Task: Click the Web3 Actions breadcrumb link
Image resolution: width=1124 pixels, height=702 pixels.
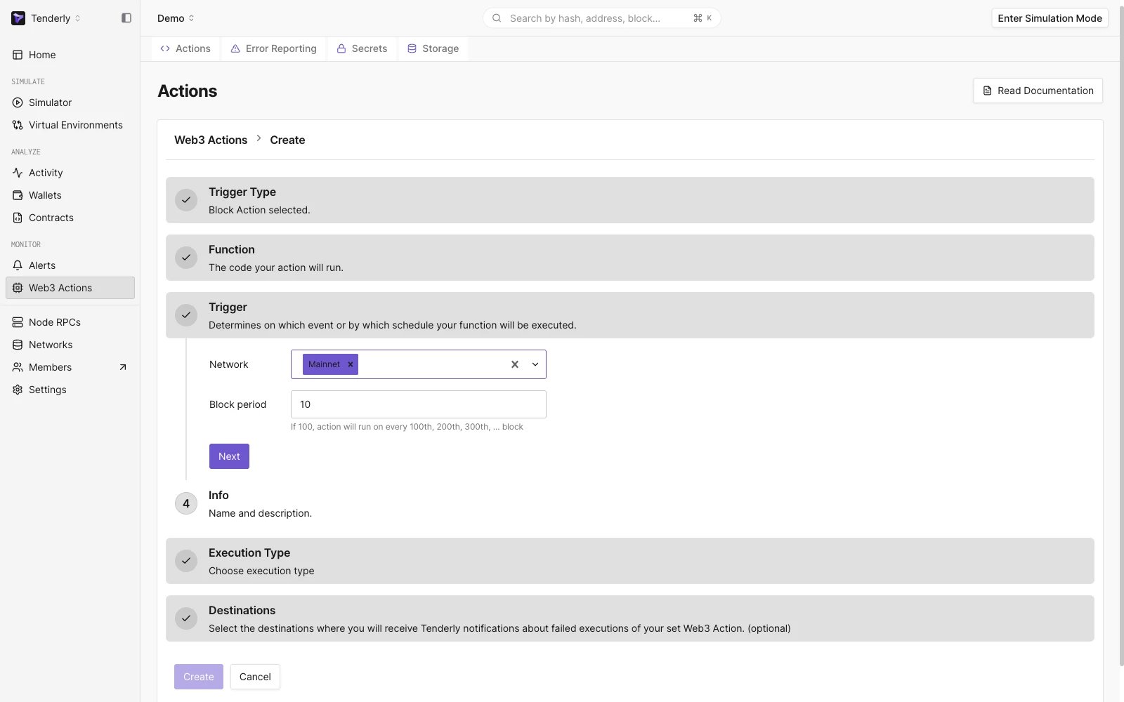Action: click(211, 140)
